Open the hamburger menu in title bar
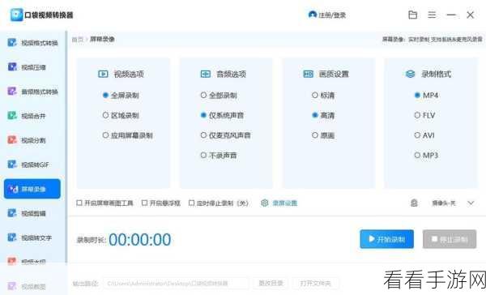 pyautogui.click(x=432, y=15)
